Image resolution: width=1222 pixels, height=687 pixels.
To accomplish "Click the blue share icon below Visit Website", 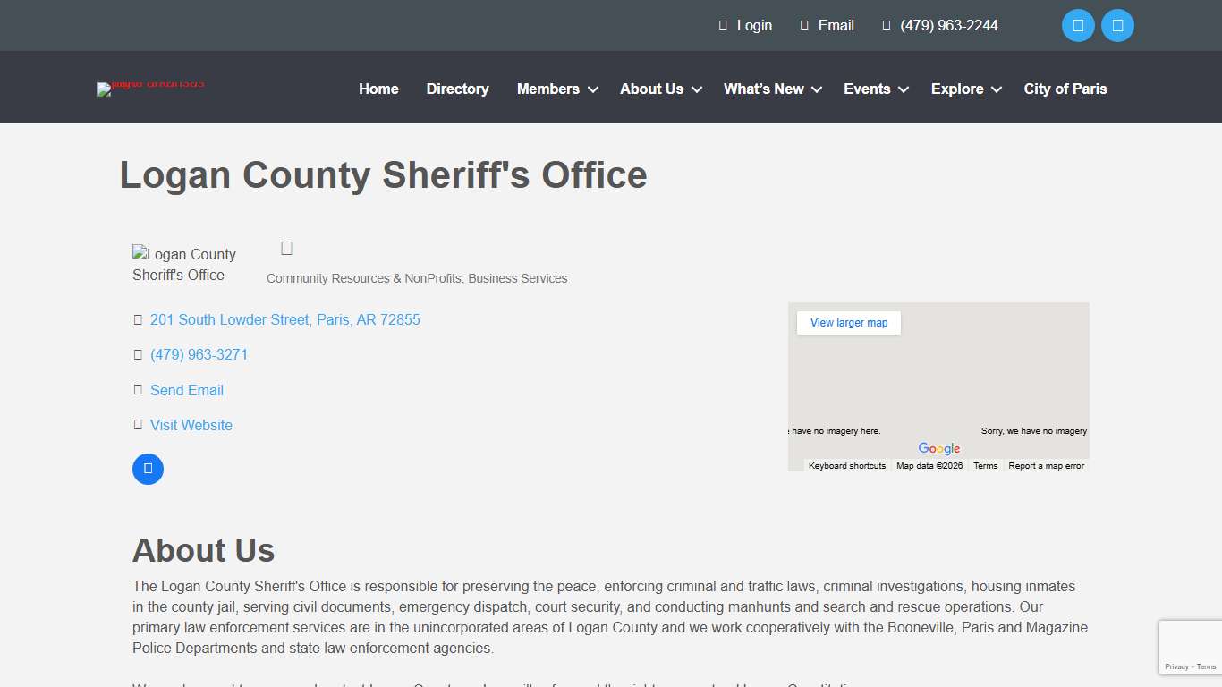I will point(148,469).
